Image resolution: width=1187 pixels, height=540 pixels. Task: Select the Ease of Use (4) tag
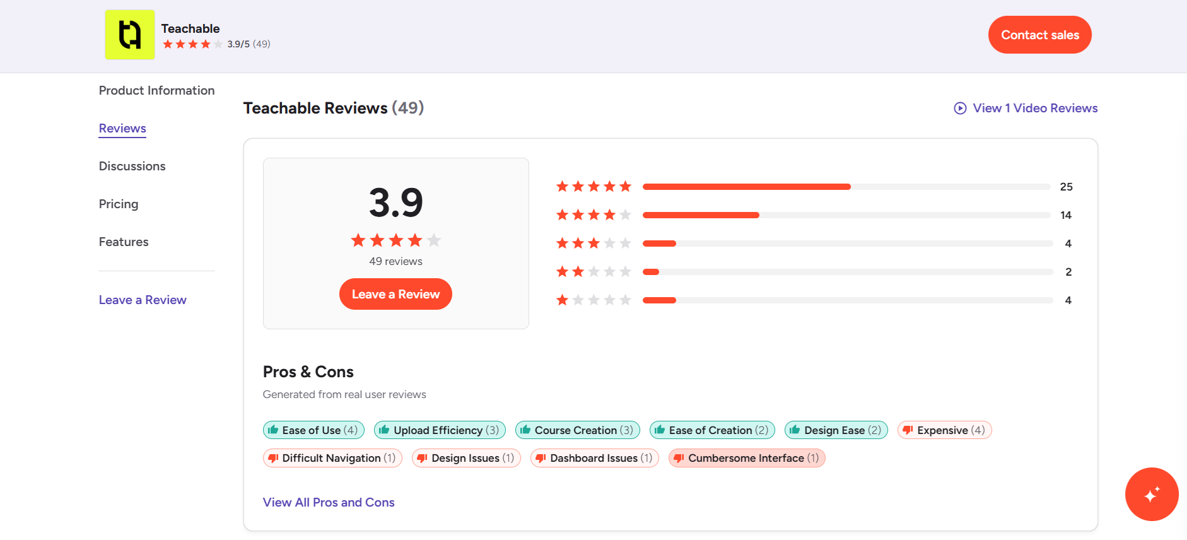(x=313, y=430)
